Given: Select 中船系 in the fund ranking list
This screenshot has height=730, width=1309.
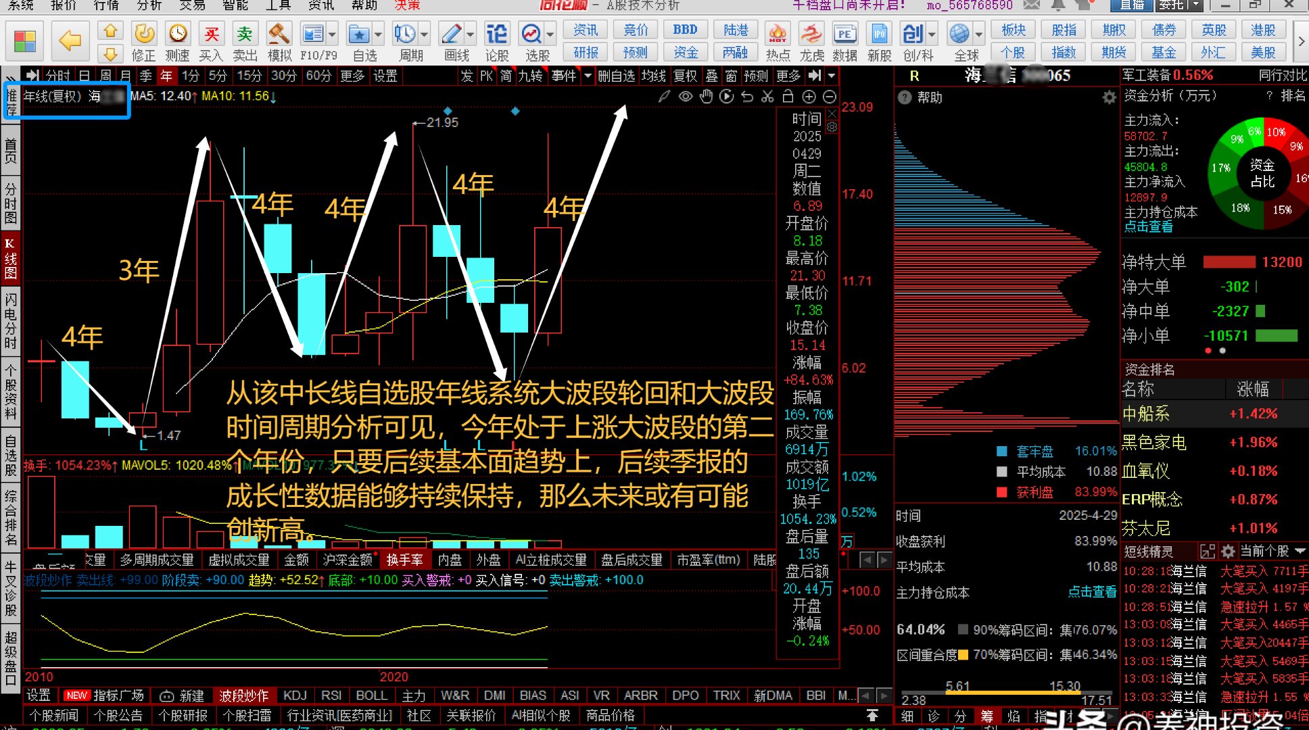Looking at the screenshot, I should pos(1146,414).
